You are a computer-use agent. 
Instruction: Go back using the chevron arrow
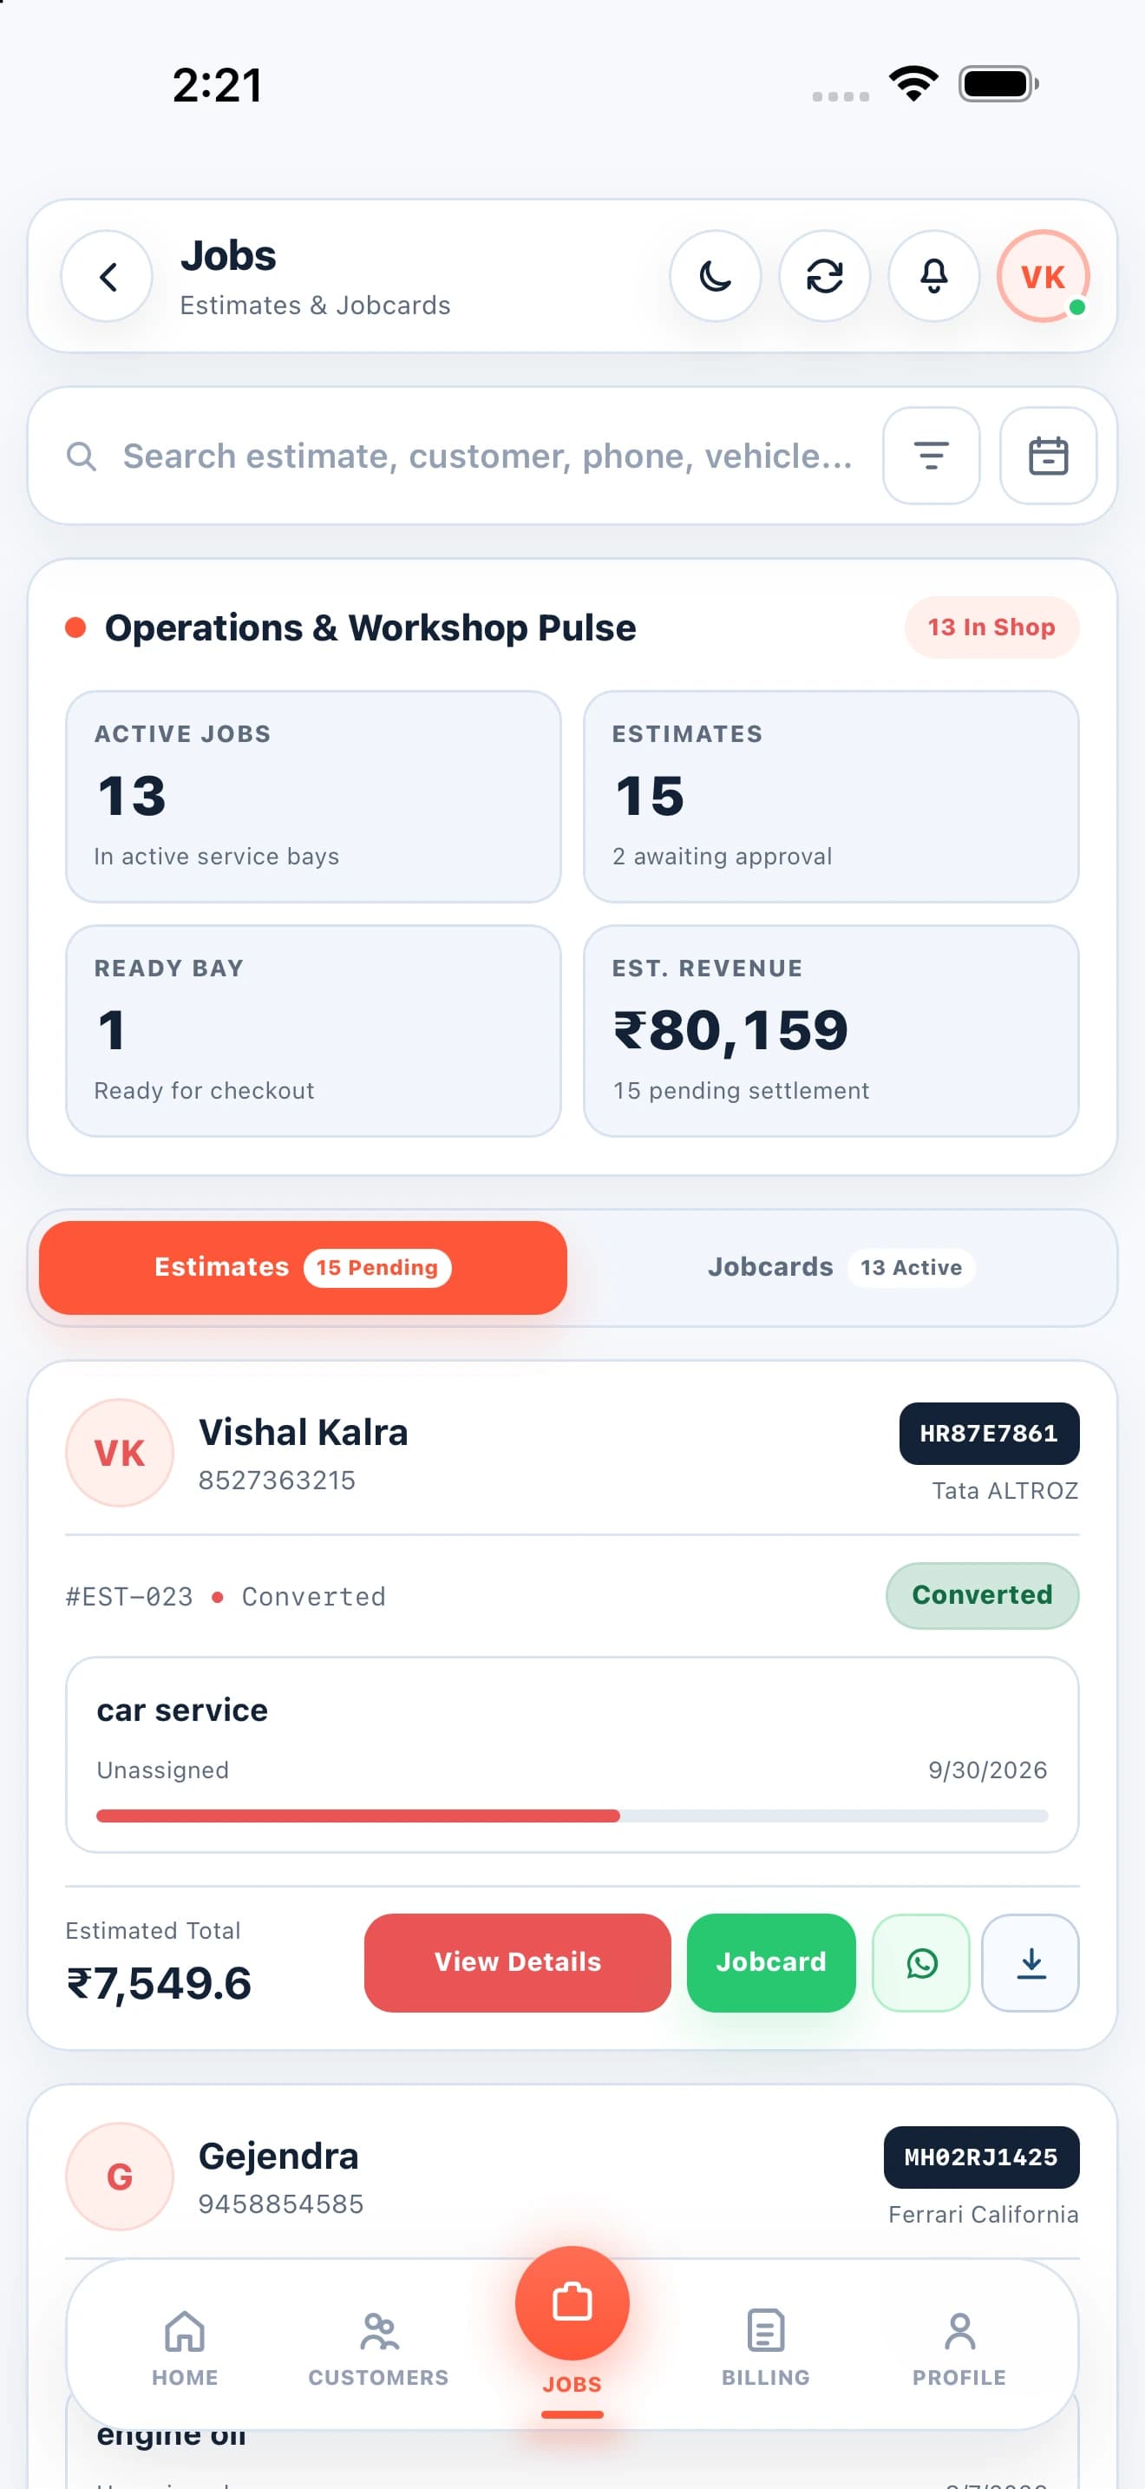coord(108,276)
